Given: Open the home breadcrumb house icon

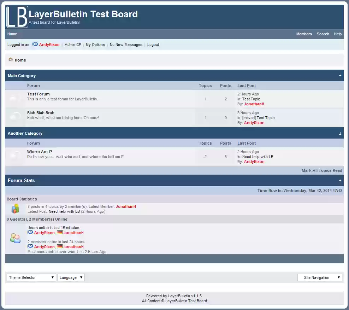Looking at the screenshot, I should (x=11, y=60).
